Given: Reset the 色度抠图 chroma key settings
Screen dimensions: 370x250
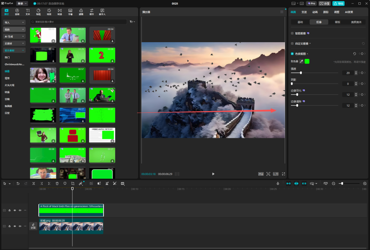Looking at the screenshot, I should [355, 54].
